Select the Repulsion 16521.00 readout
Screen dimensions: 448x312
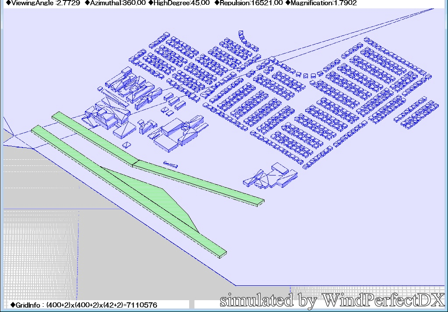click(x=248, y=3)
